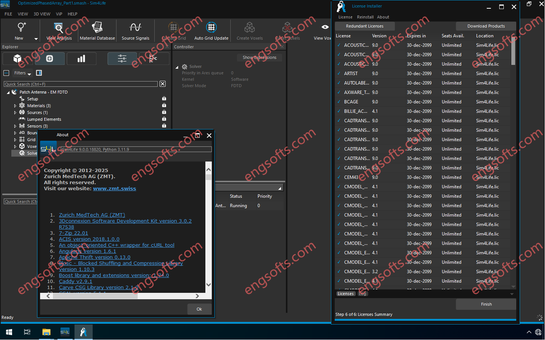Open the 3D VIEW menu
Screen dimensions: 545x340
(x=42, y=14)
